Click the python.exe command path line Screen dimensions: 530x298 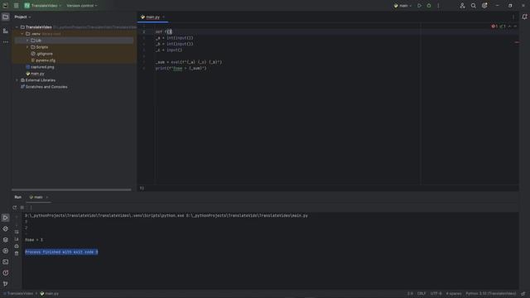point(166,215)
